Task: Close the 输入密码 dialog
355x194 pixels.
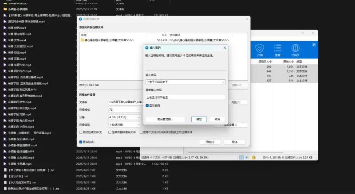Action: pos(225,48)
